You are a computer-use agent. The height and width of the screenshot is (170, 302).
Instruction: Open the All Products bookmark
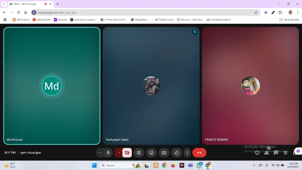[x=21, y=20]
